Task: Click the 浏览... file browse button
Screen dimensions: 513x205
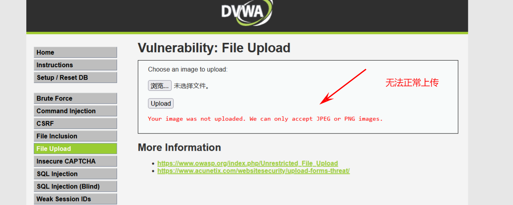Action: pos(160,86)
